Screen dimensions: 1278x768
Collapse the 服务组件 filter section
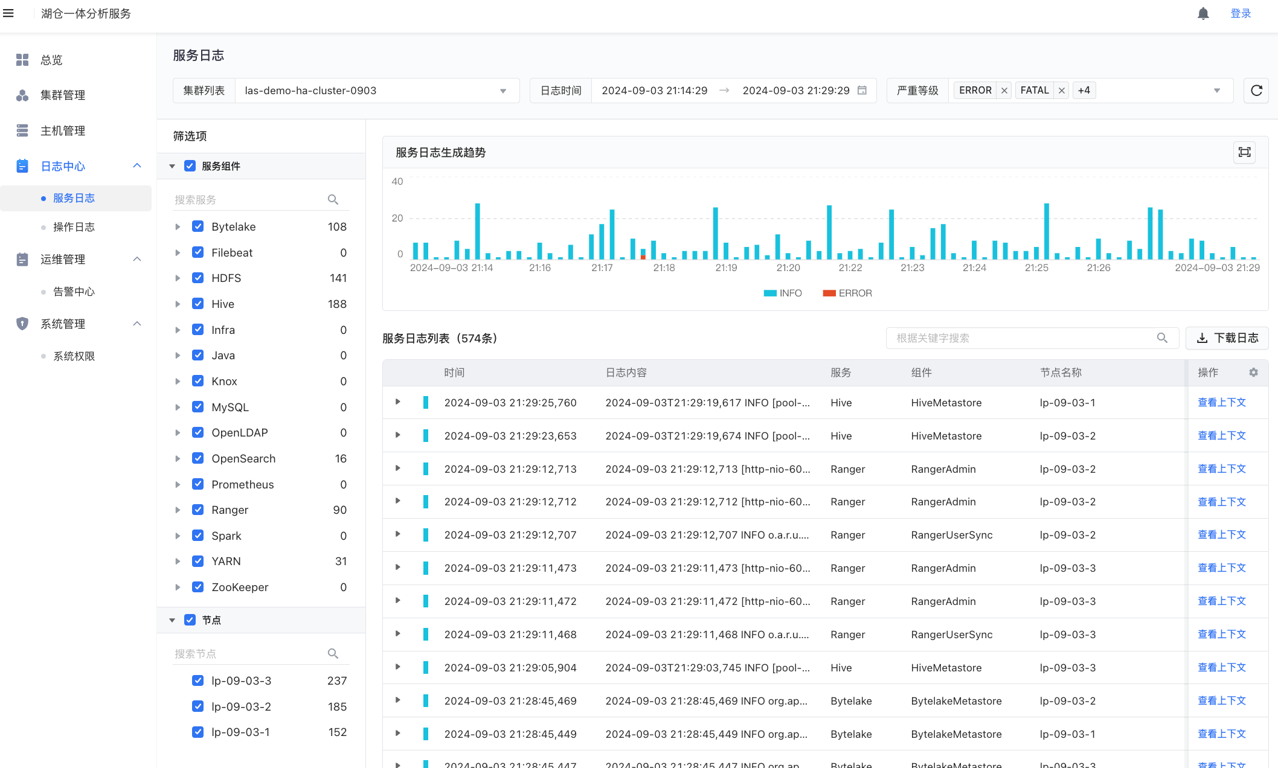click(172, 166)
